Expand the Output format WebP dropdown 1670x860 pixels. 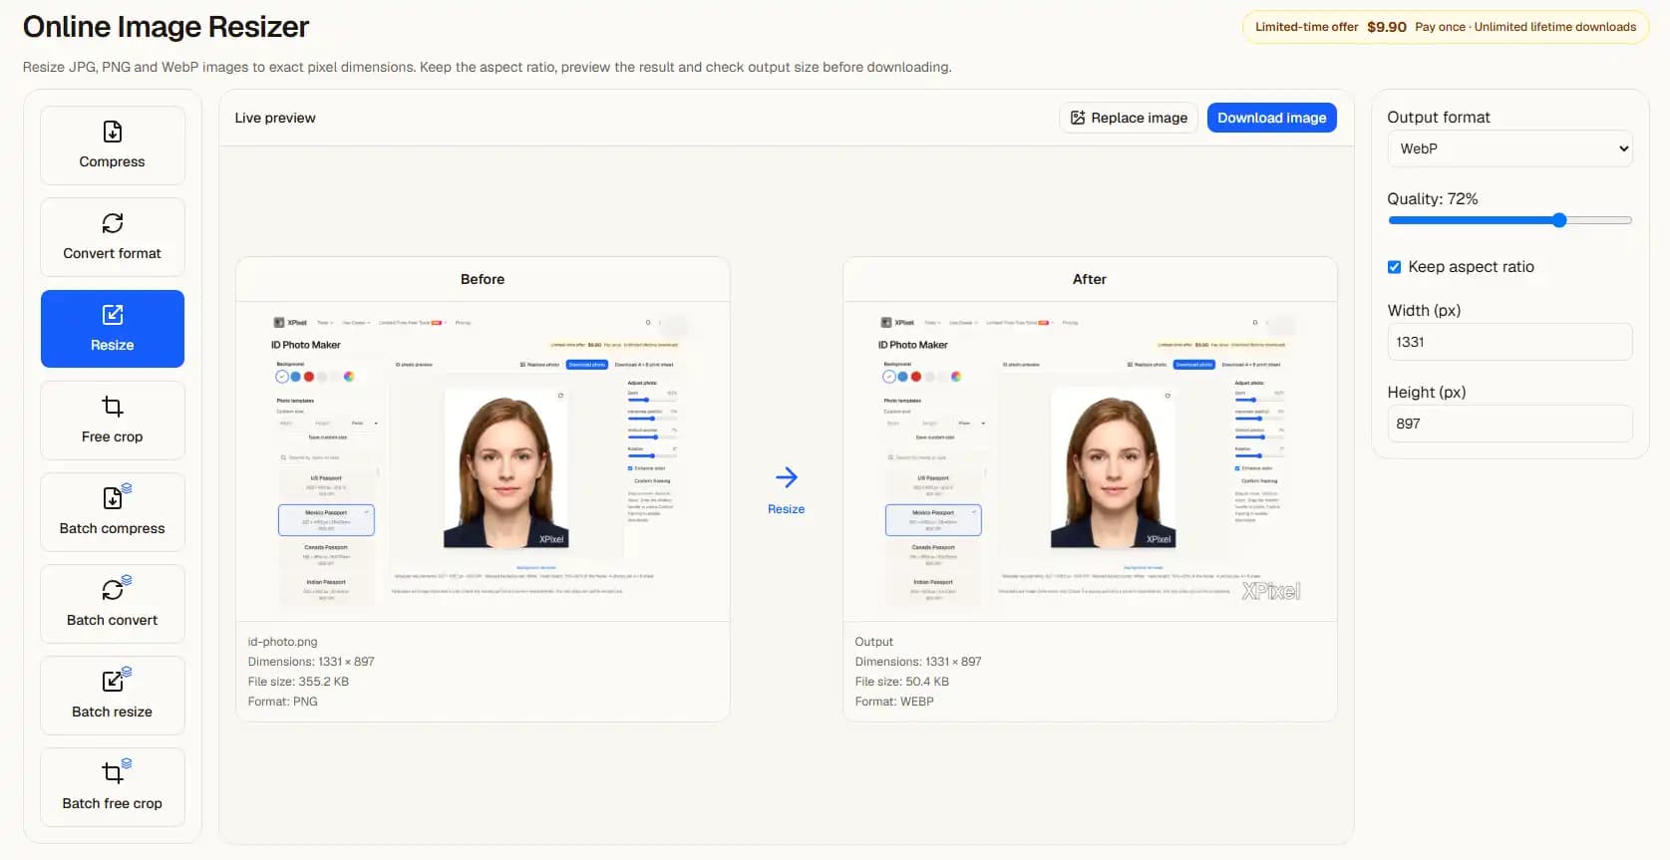click(1509, 148)
